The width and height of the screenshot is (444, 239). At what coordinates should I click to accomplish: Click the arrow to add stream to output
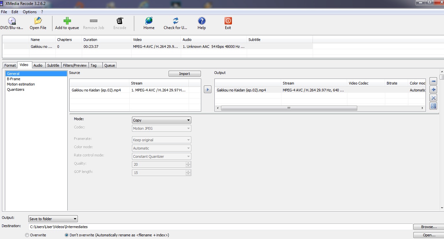207,89
